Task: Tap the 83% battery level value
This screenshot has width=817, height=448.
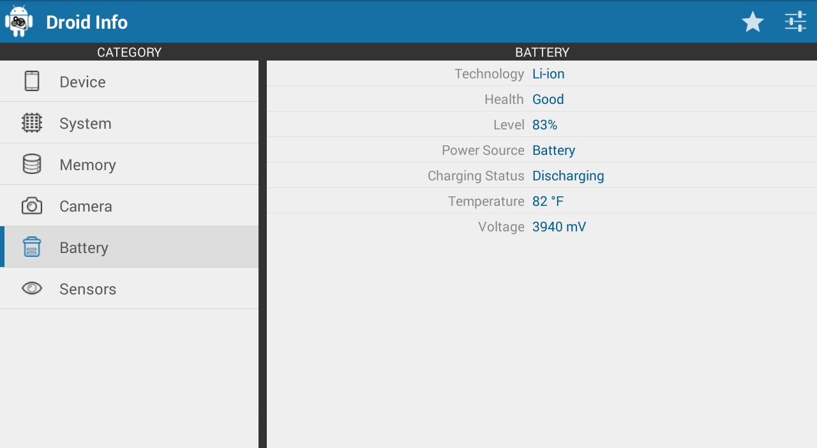Action: tap(544, 124)
